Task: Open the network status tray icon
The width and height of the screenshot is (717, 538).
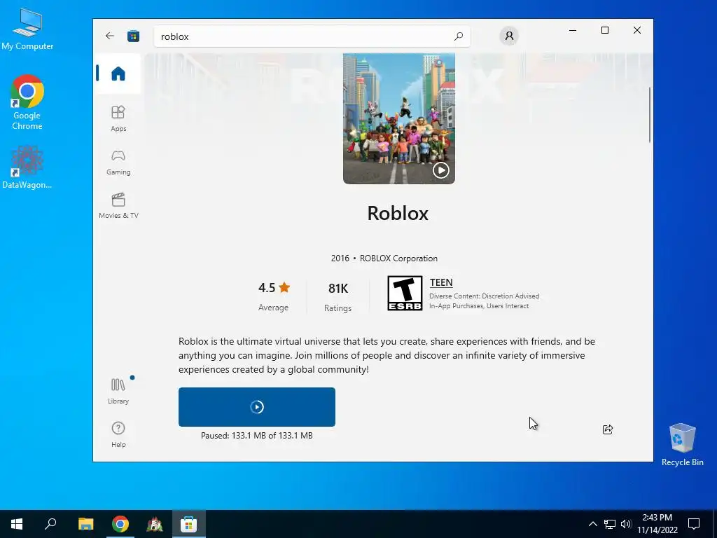Action: click(x=610, y=524)
